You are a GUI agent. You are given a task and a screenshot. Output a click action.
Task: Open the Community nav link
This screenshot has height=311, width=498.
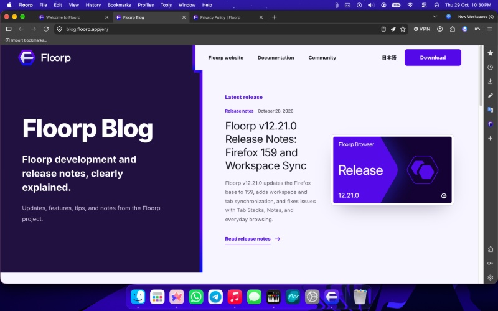(322, 58)
